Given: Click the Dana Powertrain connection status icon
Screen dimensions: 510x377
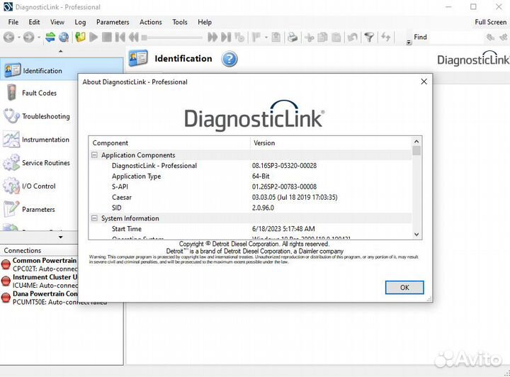Looking at the screenshot, I should pos(6,298).
